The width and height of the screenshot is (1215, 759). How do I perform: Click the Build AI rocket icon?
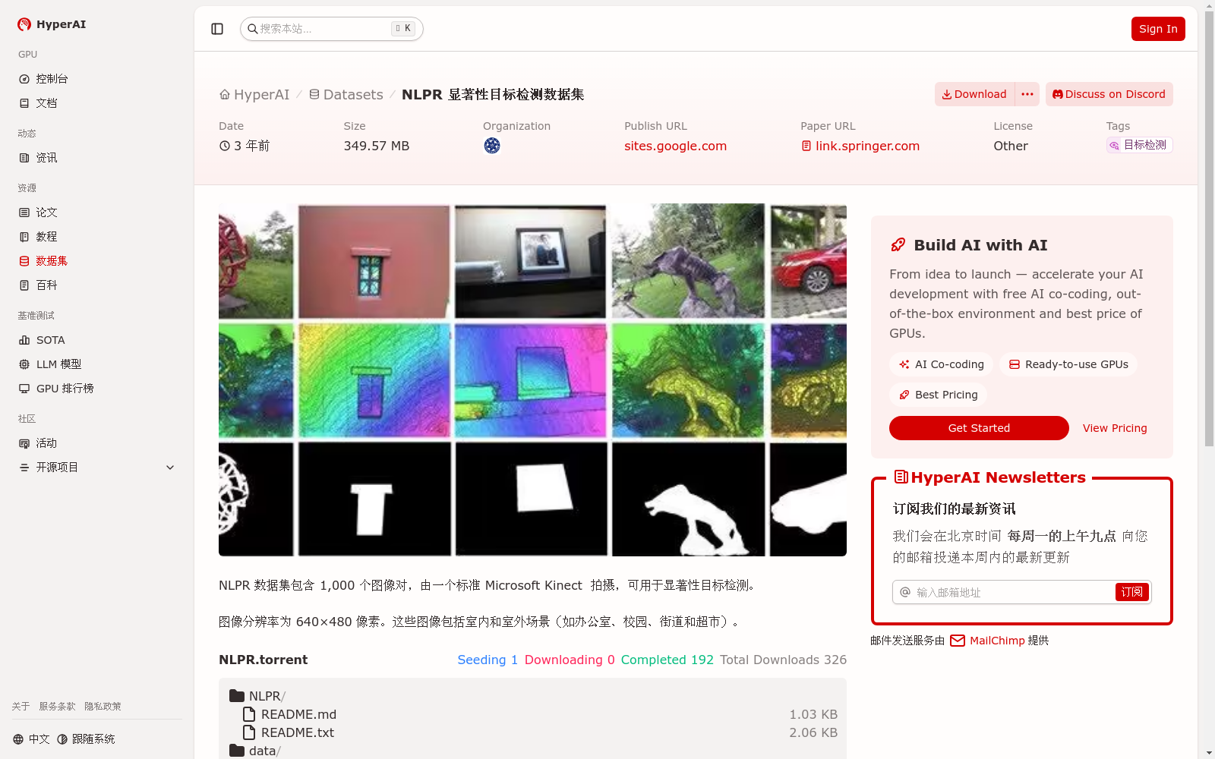click(x=898, y=245)
